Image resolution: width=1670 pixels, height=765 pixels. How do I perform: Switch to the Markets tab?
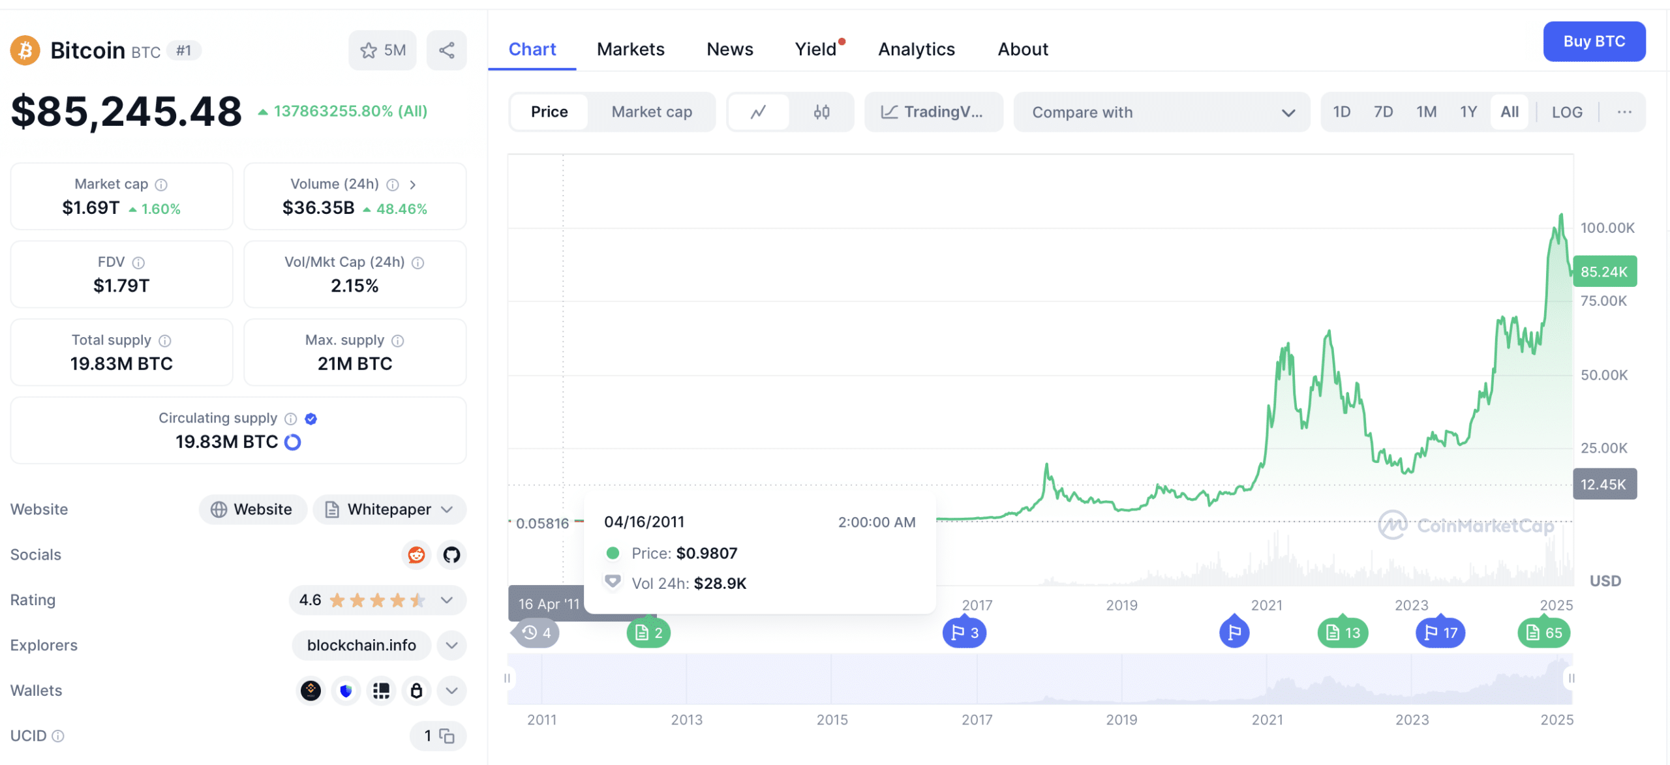click(x=630, y=50)
